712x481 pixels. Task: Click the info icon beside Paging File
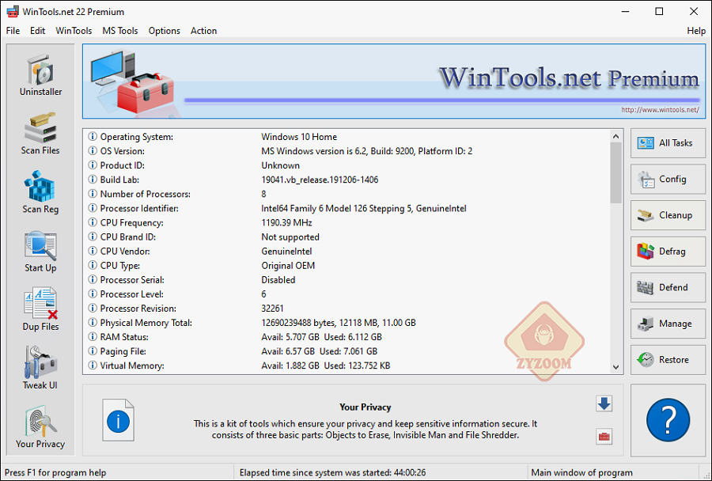93,350
